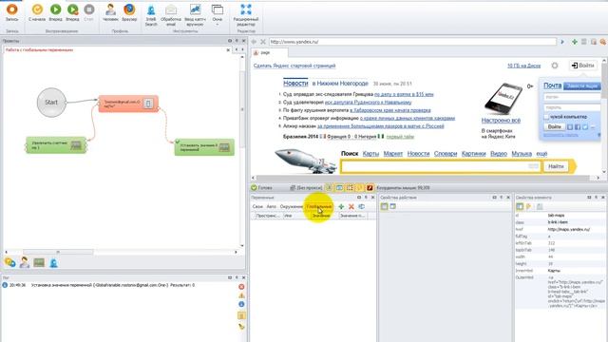The image size is (608, 342).
Task: Open the Обработка email tool
Action: [171, 15]
